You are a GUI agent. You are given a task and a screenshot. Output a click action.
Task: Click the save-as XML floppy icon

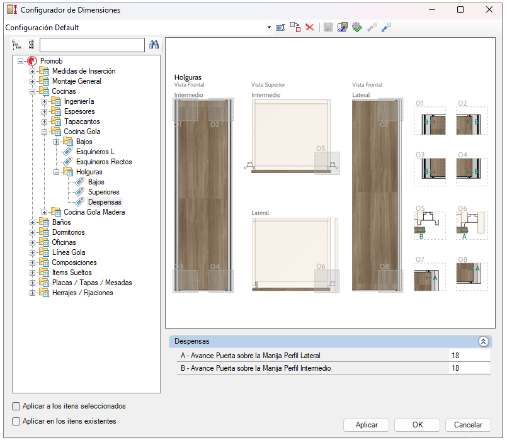tap(342, 27)
